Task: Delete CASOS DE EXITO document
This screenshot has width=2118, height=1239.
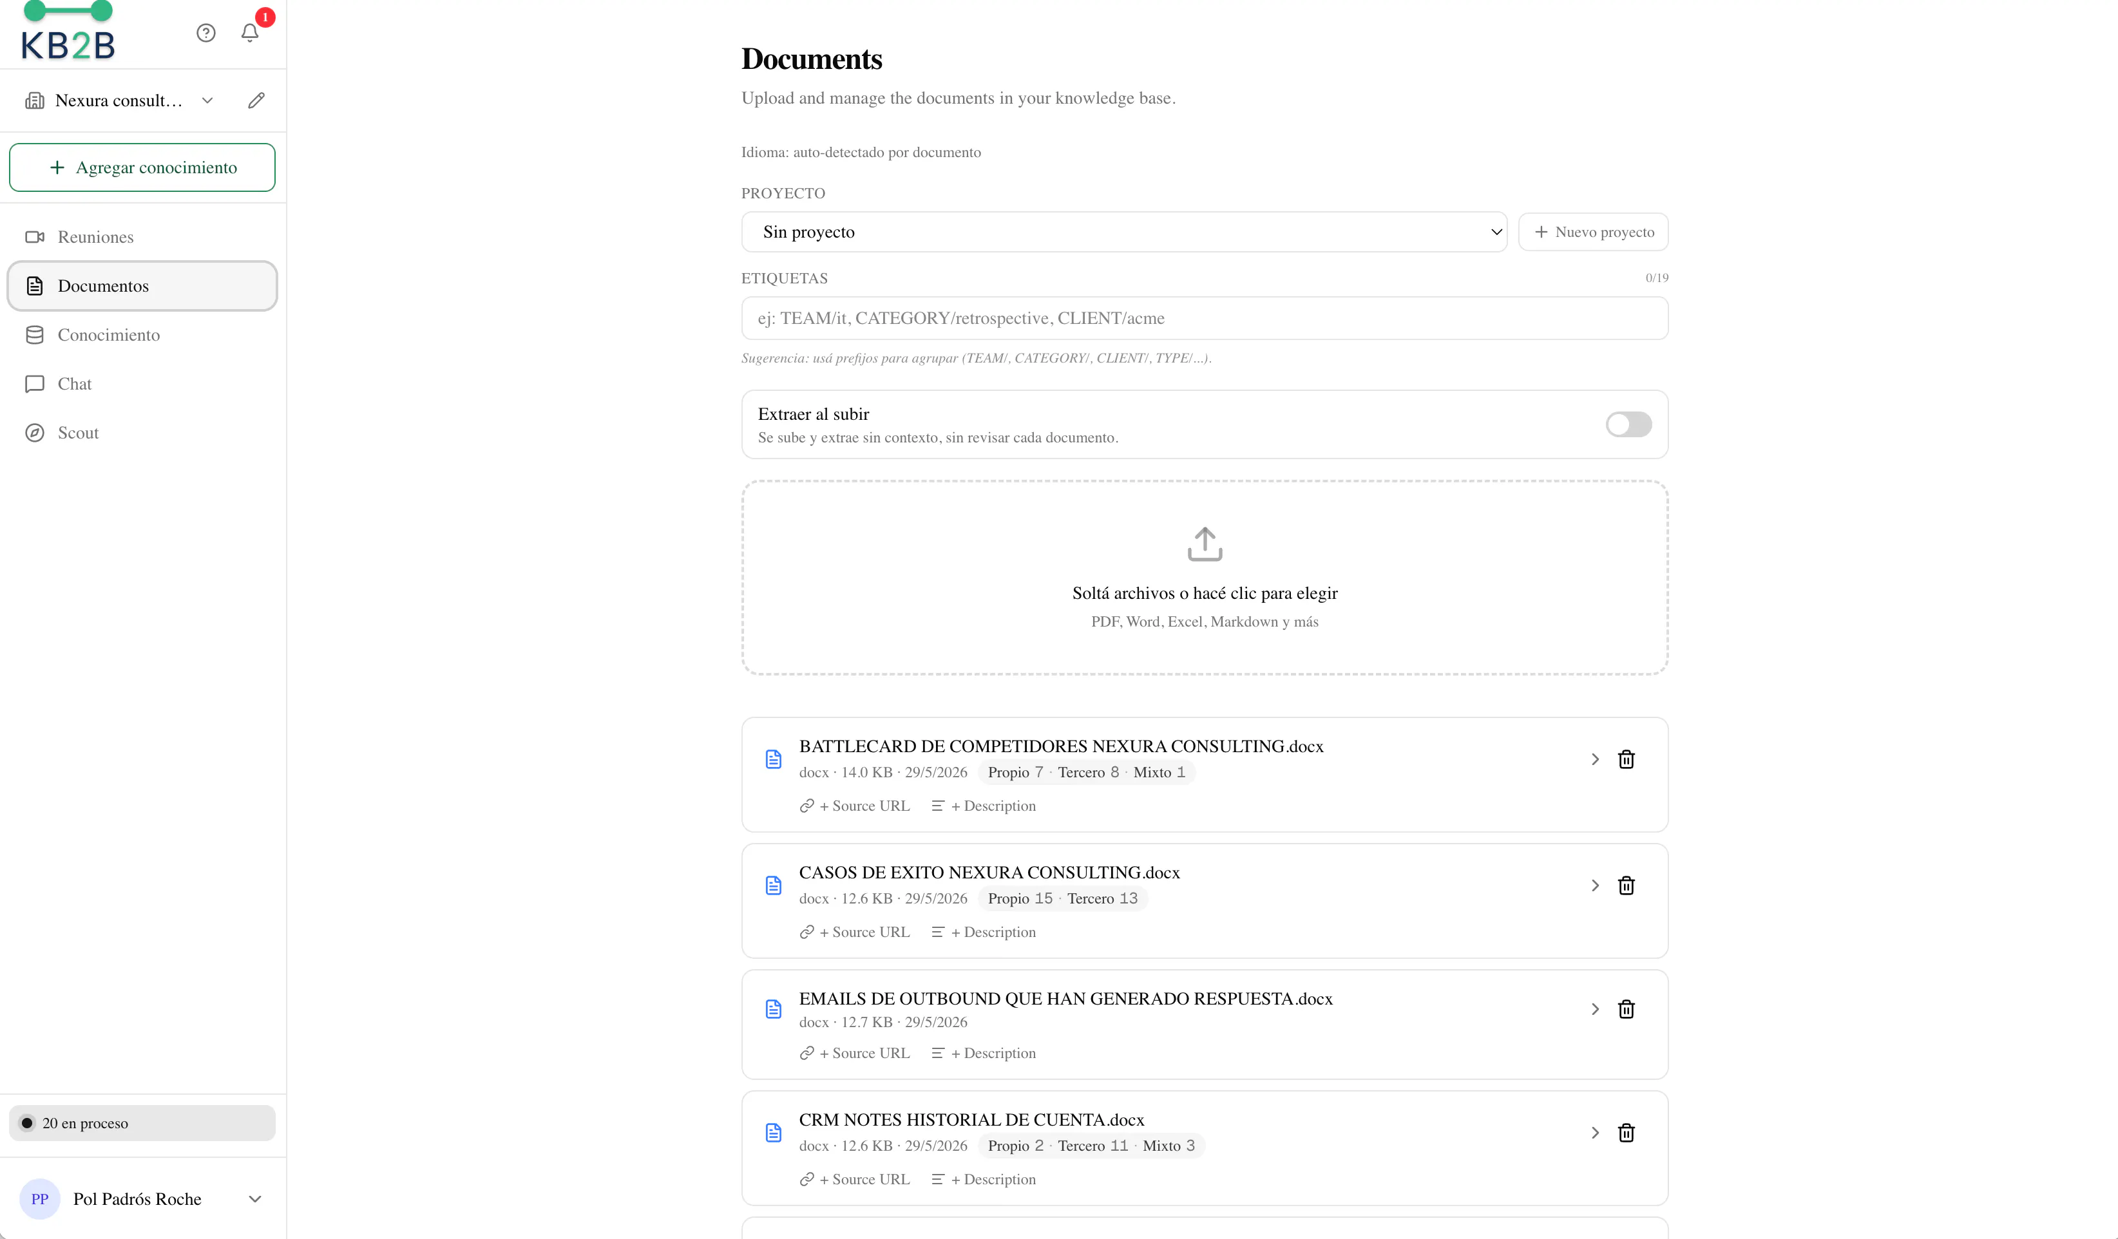Action: pos(1627,885)
